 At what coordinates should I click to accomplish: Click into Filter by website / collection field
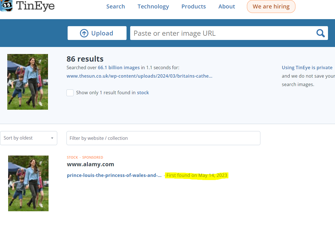pyautogui.click(x=164, y=138)
